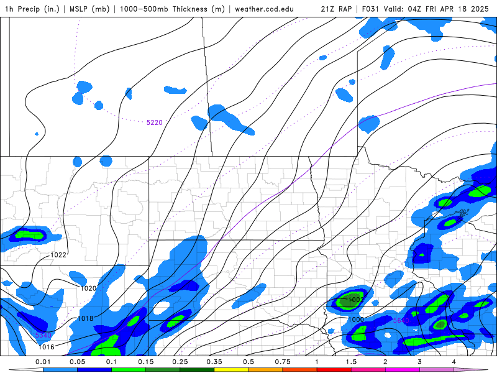Click the pink 1.5–2 legend swatch
Image resolution: width=497 pixels, height=373 pixels.
tap(368, 369)
